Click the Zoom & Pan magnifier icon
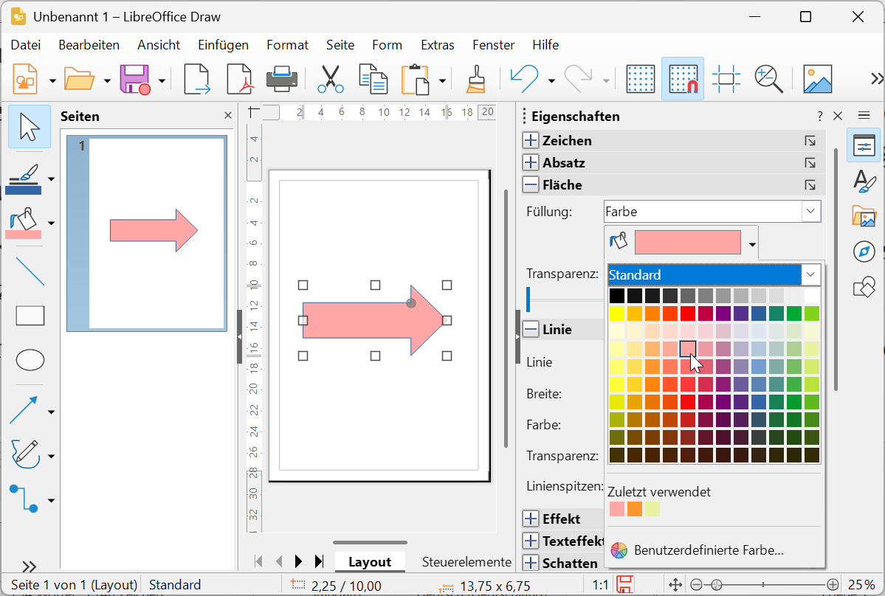This screenshot has width=885, height=596. (x=768, y=79)
